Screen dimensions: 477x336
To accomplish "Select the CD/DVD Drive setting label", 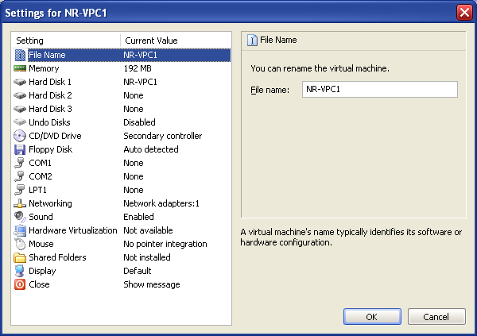I will [x=55, y=136].
